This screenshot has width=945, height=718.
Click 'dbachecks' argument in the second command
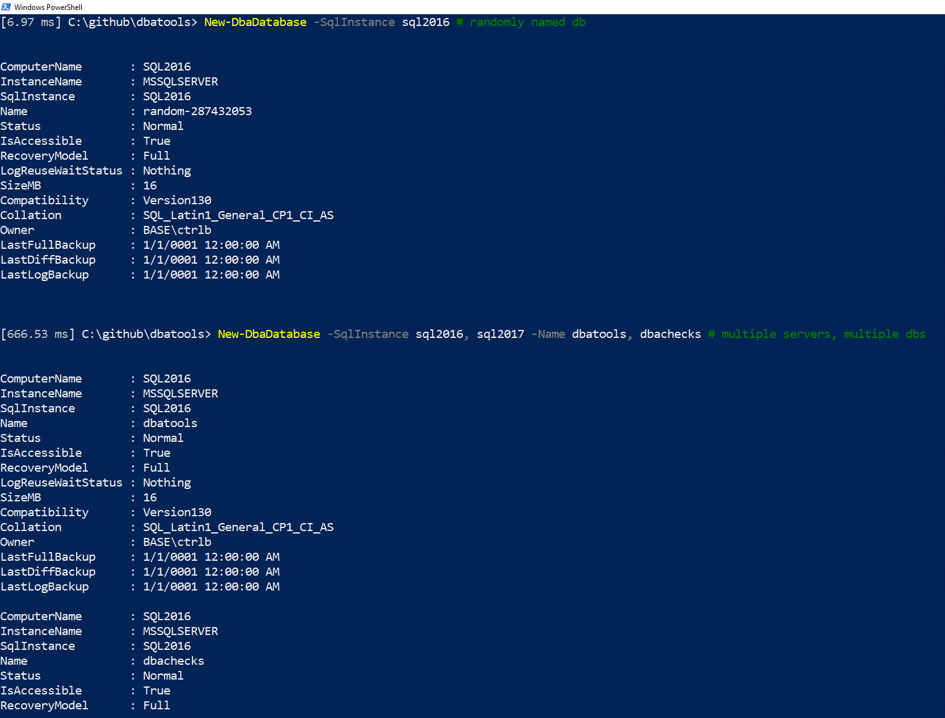pos(670,334)
